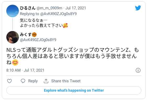Click Share this Tweet
147x100 pixels.
(66, 81)
